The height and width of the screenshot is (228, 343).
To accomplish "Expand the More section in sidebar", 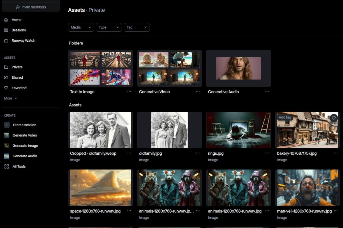I will [11, 98].
